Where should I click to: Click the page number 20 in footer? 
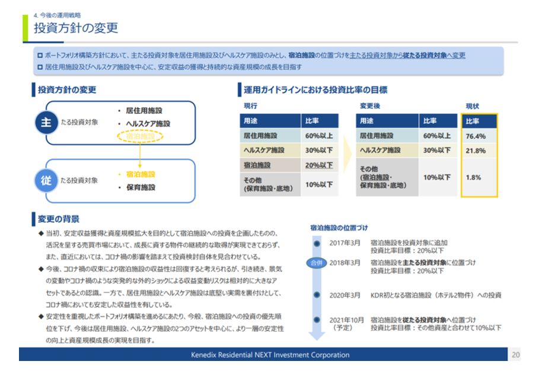point(515,354)
